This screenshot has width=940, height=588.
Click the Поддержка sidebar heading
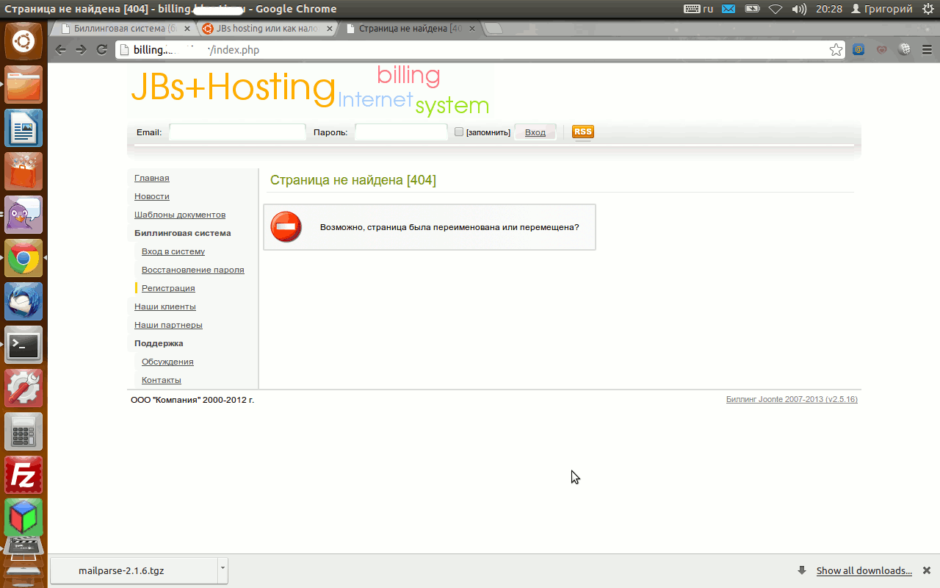[159, 343]
